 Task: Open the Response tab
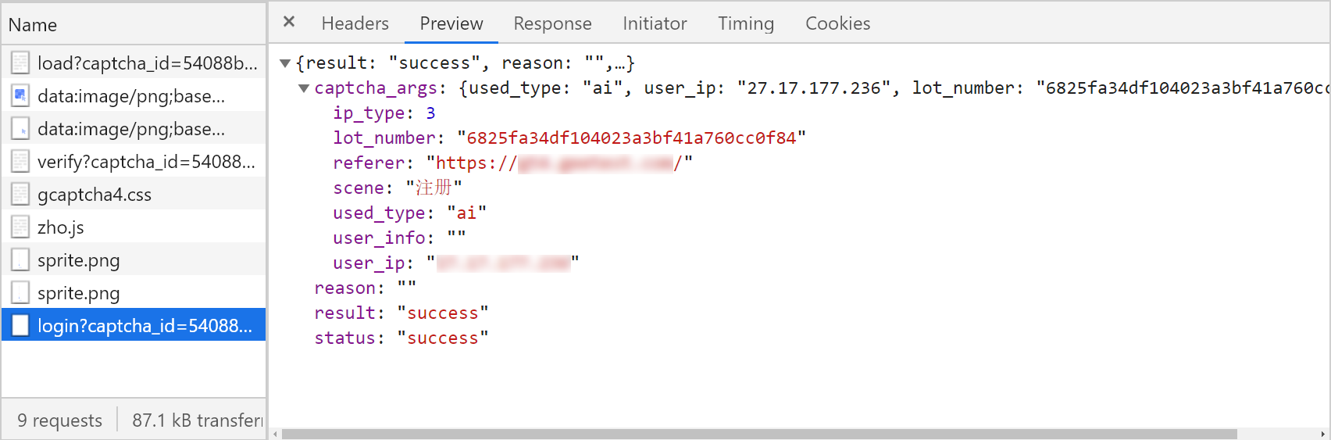[552, 23]
